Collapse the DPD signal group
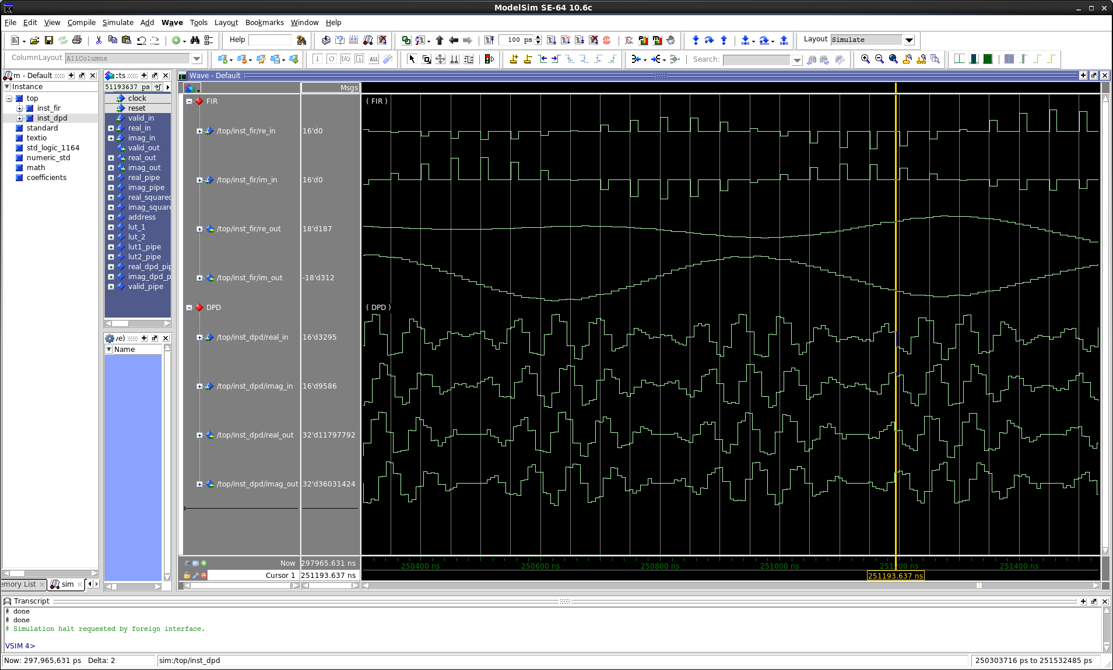Screen dimensions: 1113x670 [x=189, y=308]
